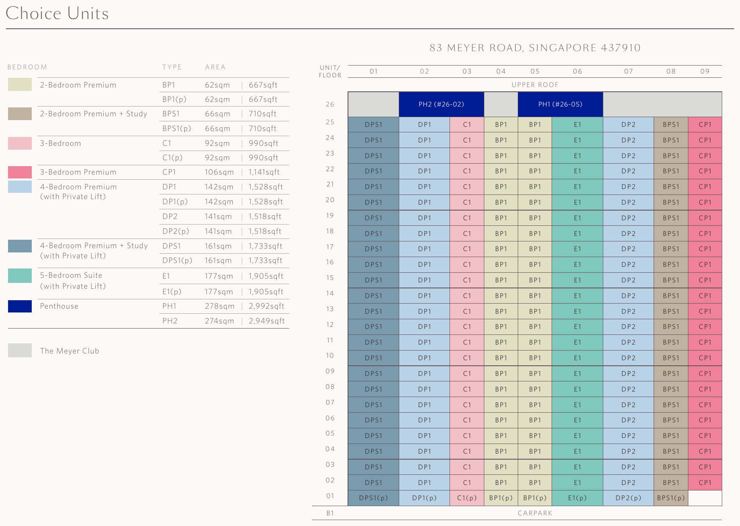This screenshot has height=526, width=740.
Task: Click the Penthouse legend label
Action: pos(59,306)
